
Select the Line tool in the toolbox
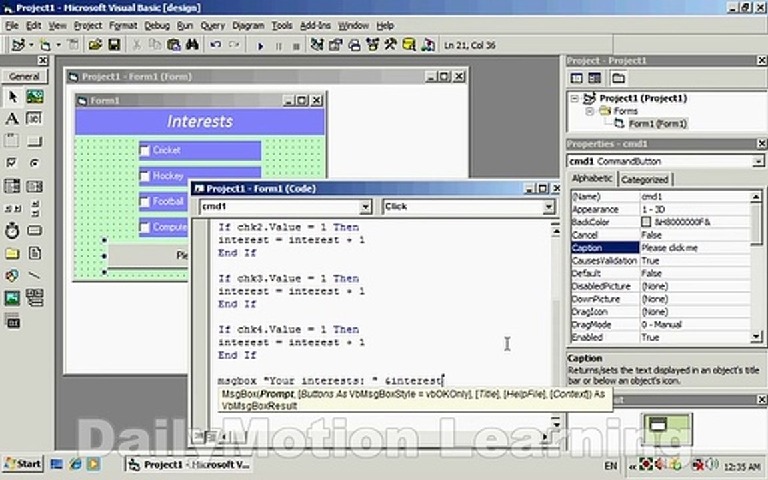34,275
